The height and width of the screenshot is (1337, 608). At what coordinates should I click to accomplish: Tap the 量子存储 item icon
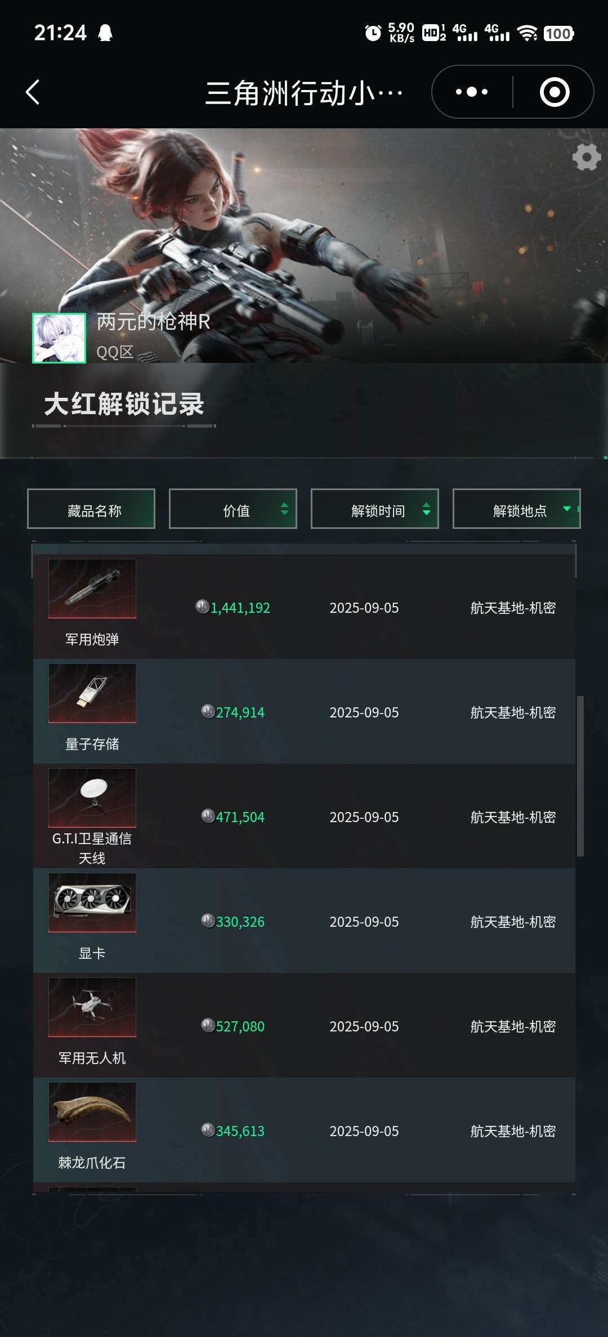click(x=92, y=693)
